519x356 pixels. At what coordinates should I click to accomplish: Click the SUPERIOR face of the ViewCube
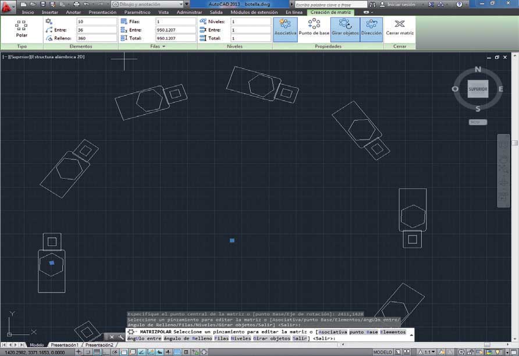click(x=478, y=89)
